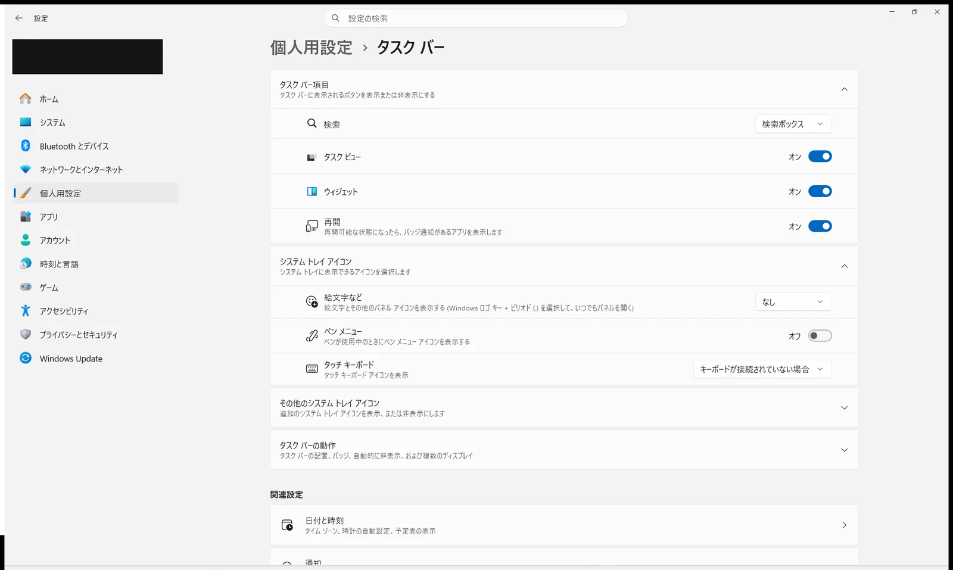Click the アカウント person icon
953x570 pixels.
point(25,240)
